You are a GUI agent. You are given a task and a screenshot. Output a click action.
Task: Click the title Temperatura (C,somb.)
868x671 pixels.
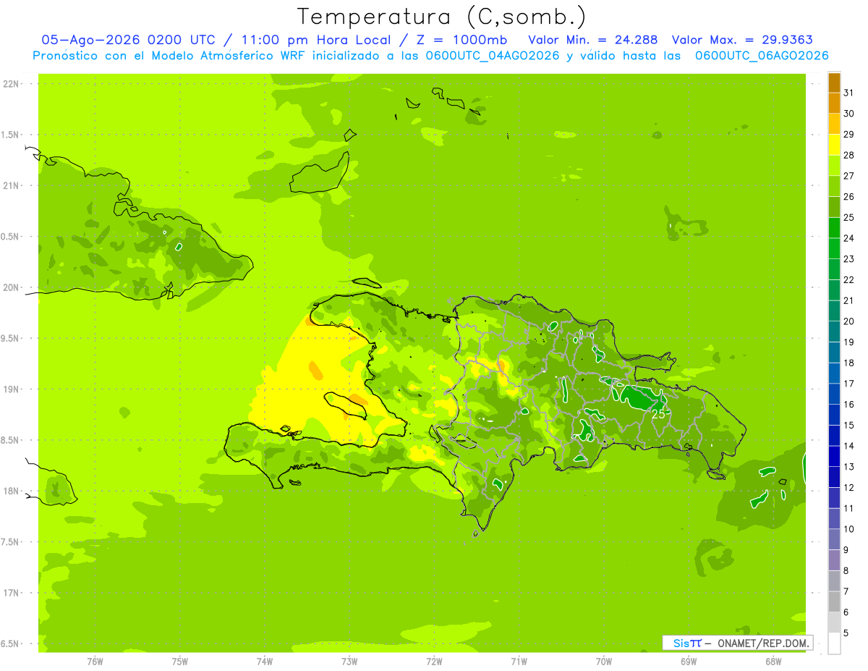point(442,16)
